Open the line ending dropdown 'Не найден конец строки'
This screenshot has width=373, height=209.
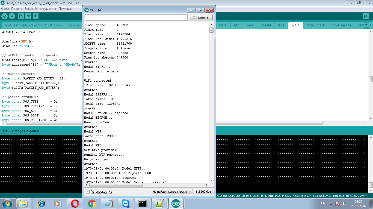click(x=172, y=191)
